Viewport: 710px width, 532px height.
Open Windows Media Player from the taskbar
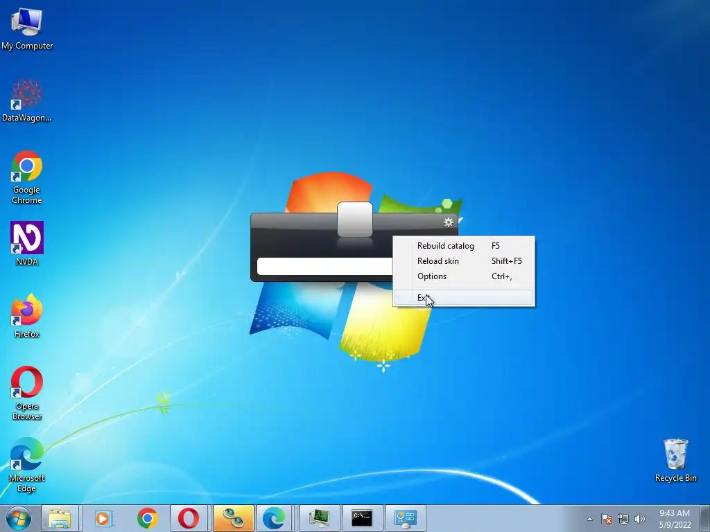(x=103, y=518)
